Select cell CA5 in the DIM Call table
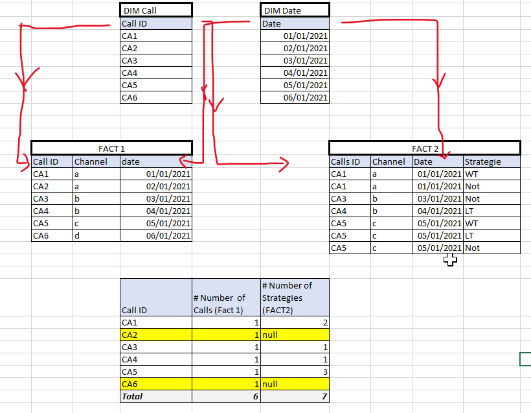 156,85
